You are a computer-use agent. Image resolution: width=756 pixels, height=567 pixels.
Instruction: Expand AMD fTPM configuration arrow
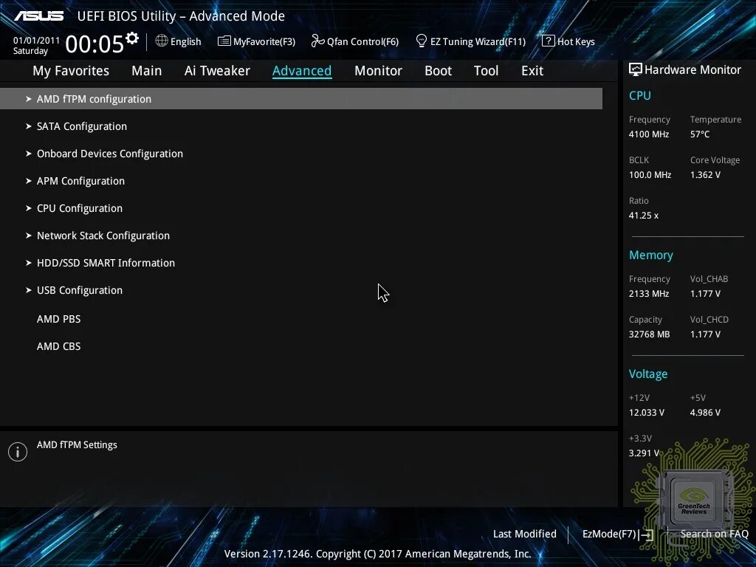coord(29,99)
